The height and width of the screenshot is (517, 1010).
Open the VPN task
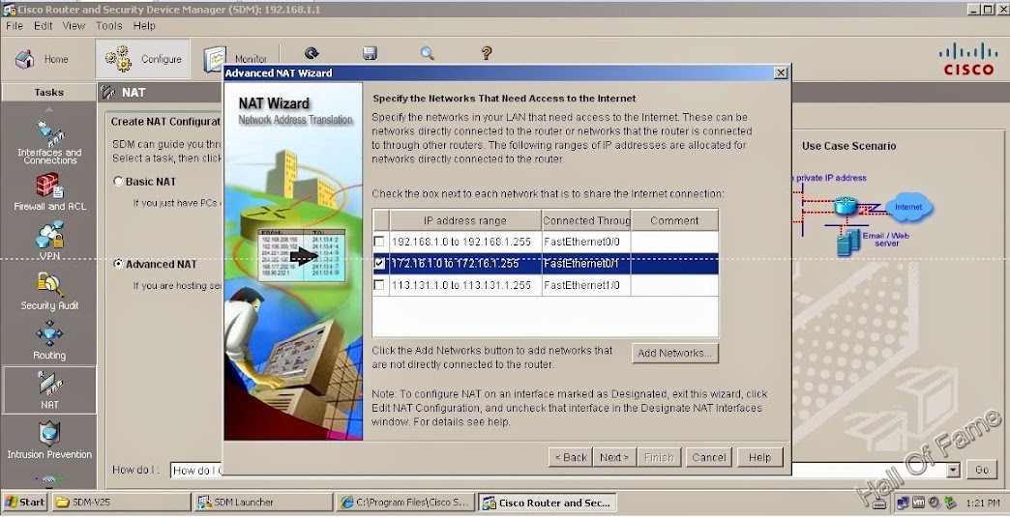[49, 241]
